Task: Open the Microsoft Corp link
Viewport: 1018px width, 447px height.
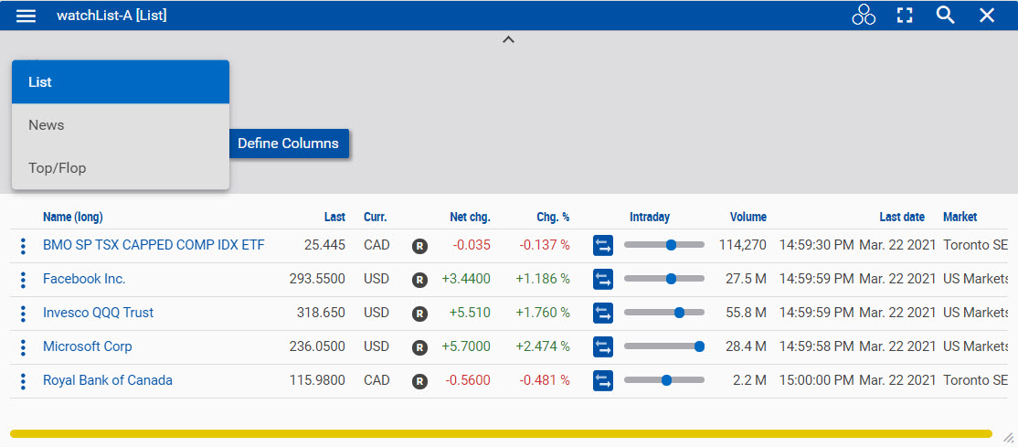Action: pyautogui.click(x=87, y=346)
